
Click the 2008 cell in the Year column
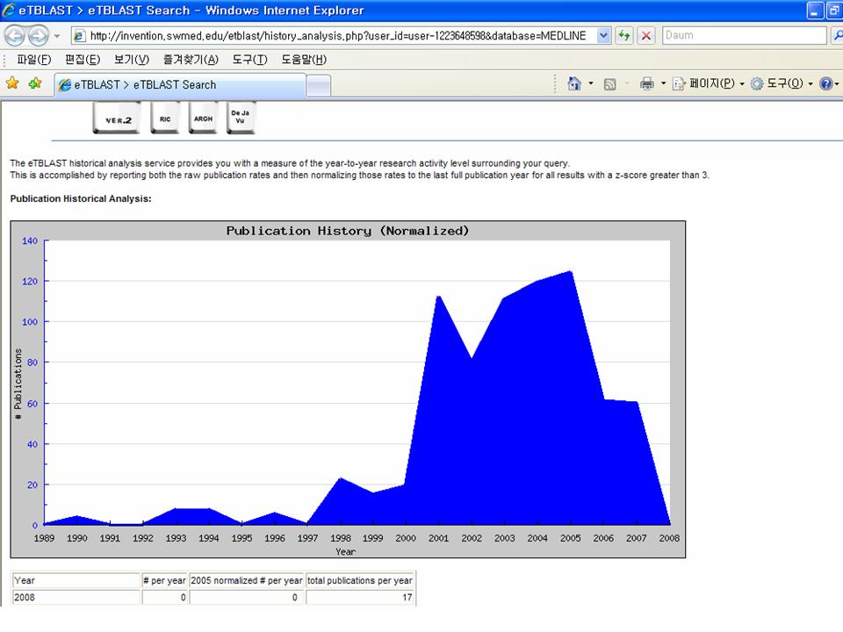click(76, 597)
